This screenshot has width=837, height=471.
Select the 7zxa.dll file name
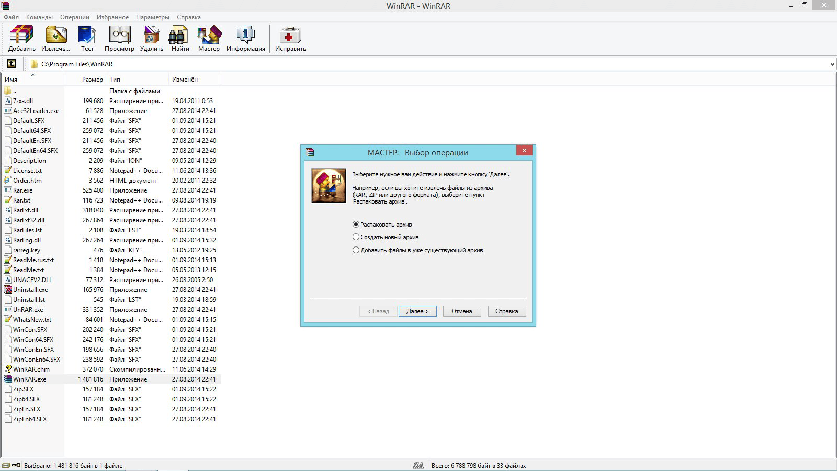pos(23,101)
